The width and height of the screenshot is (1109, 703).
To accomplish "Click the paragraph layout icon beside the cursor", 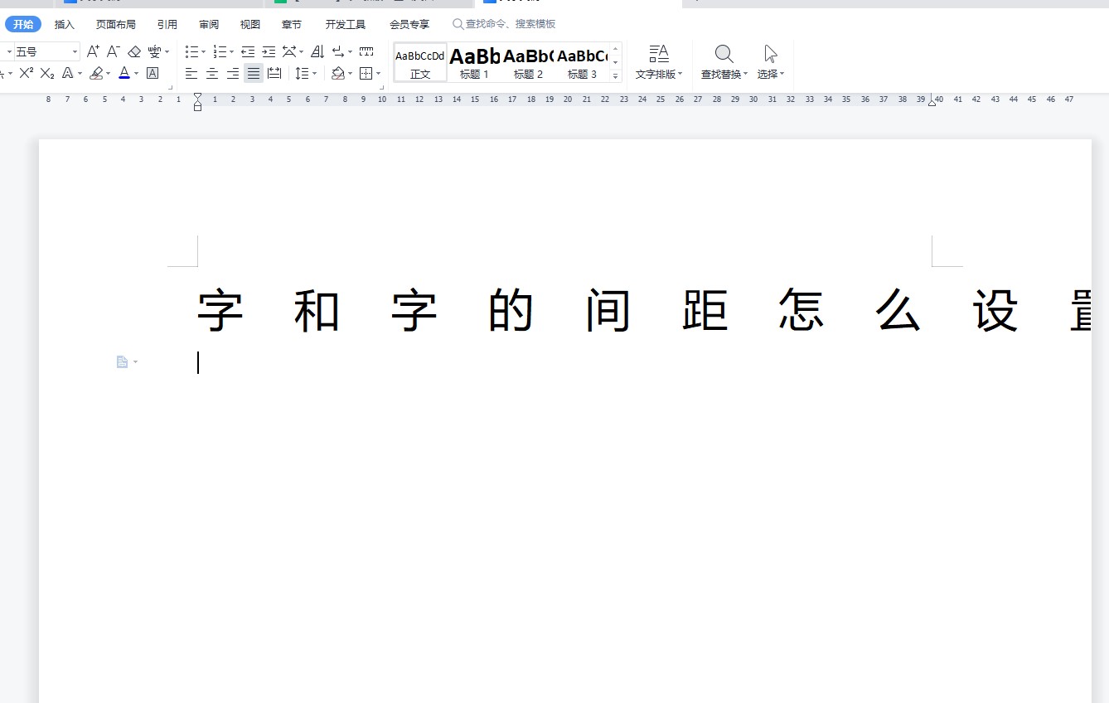I will click(123, 361).
